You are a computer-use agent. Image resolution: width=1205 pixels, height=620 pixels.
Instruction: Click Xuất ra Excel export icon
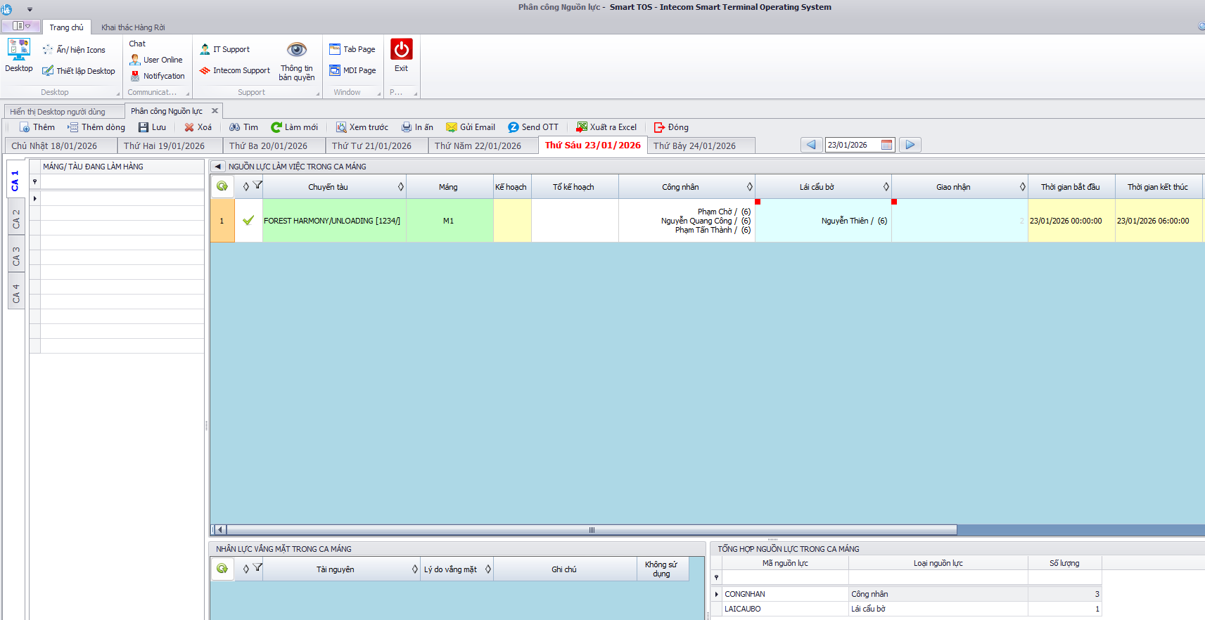point(582,127)
